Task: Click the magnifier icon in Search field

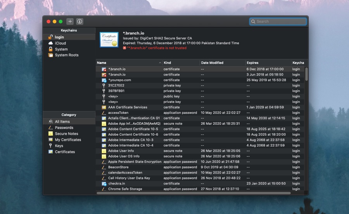Action: click(253, 21)
